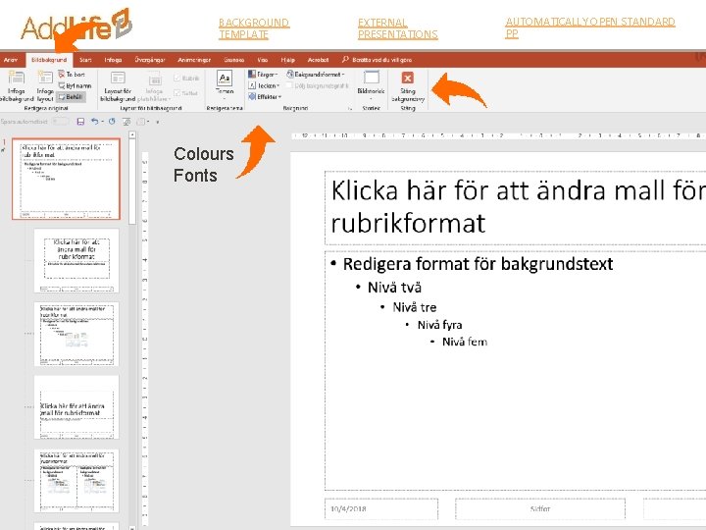Click the 'Nivå tre' bullet text
This screenshot has width=706, height=530.
point(415,307)
